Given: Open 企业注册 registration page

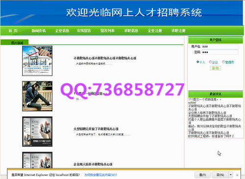Looking at the screenshot, I should point(155,31).
